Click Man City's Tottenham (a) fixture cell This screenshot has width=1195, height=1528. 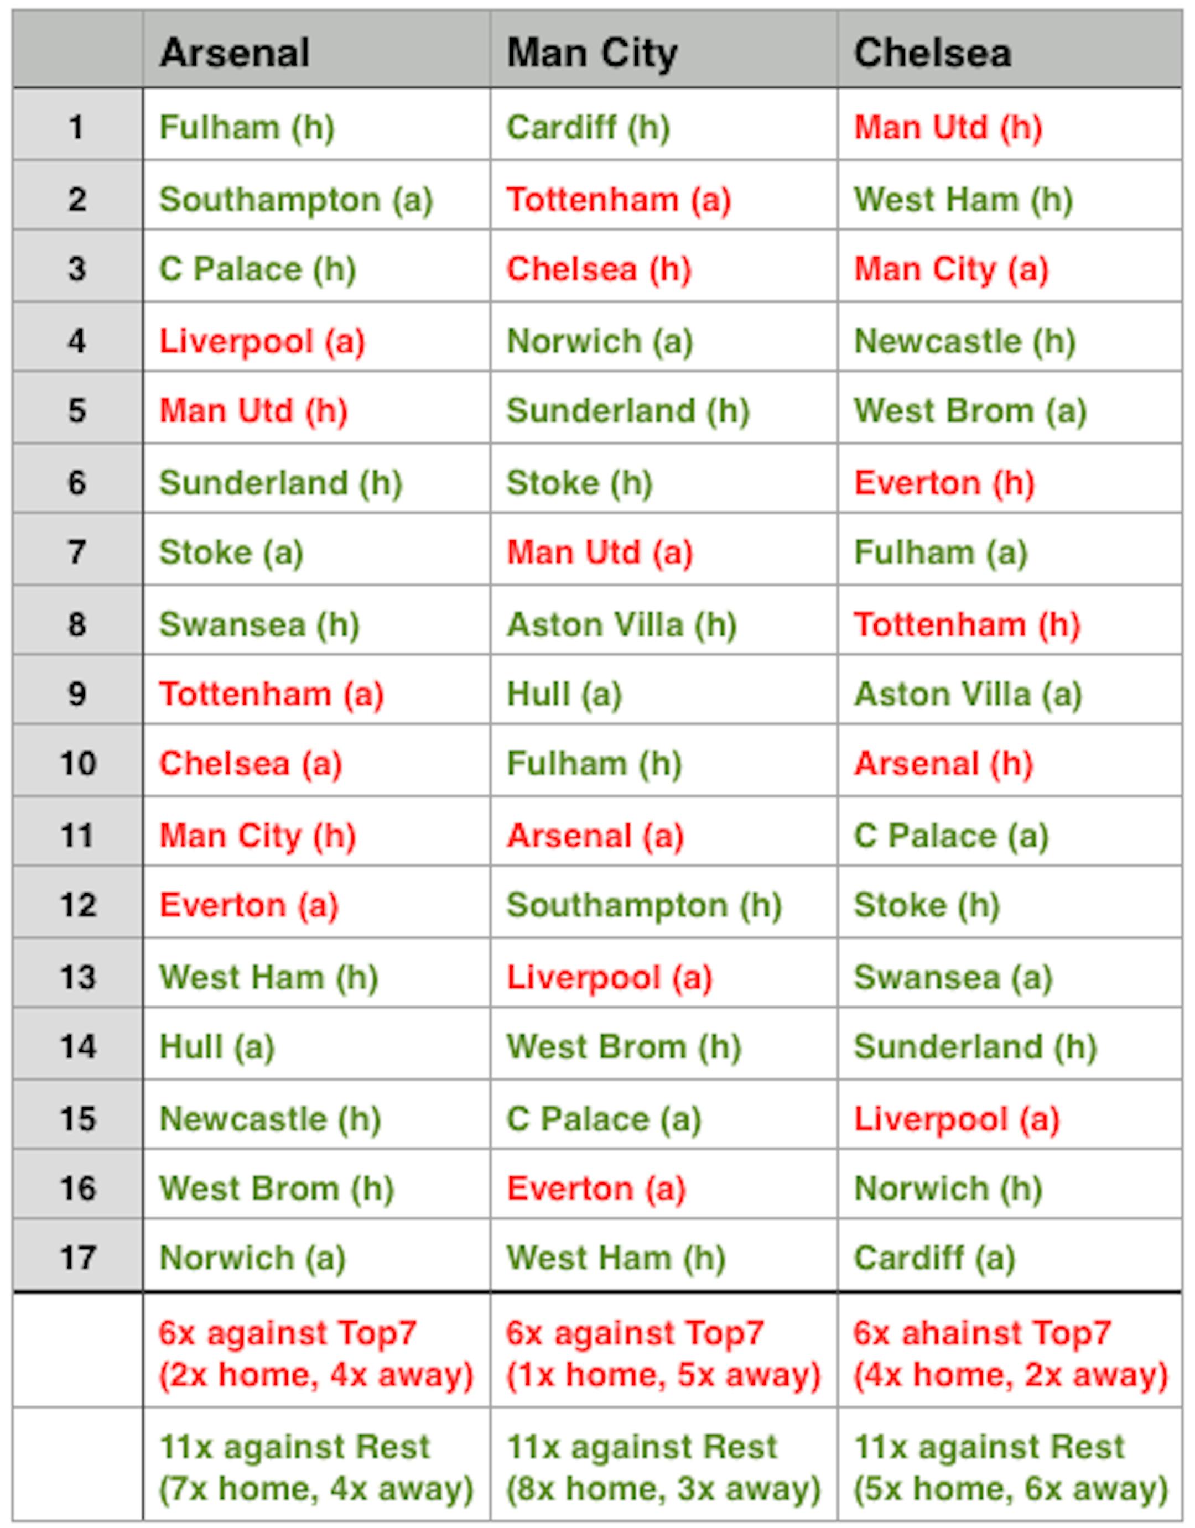point(618,200)
